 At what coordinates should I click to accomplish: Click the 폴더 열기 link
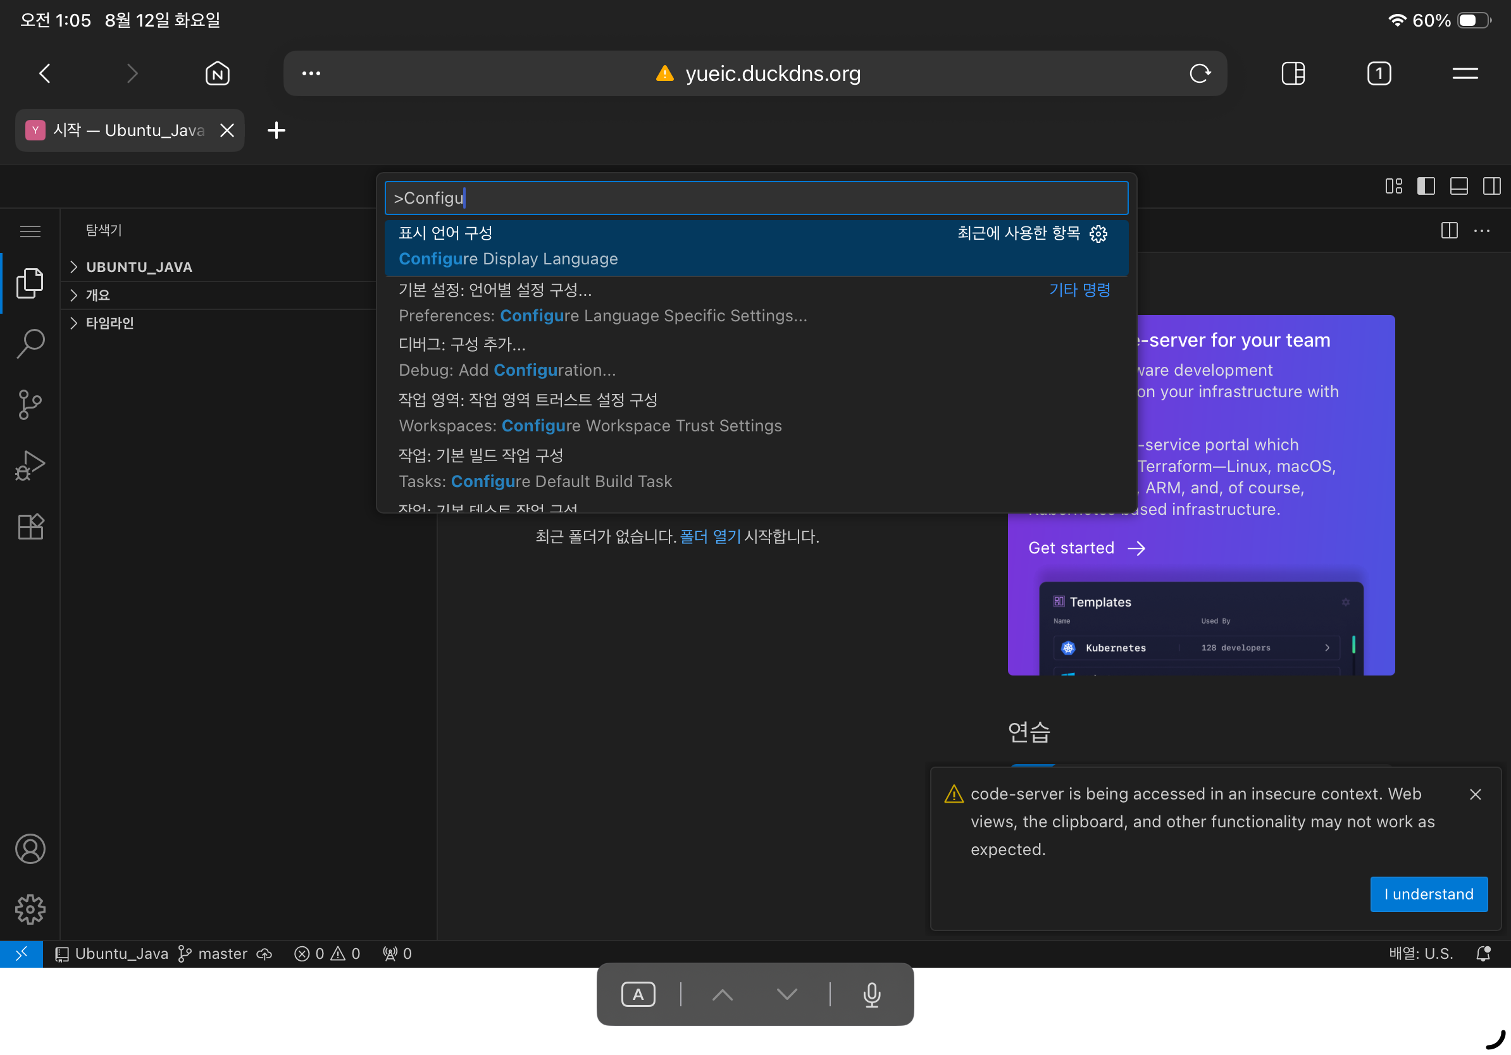pos(710,537)
